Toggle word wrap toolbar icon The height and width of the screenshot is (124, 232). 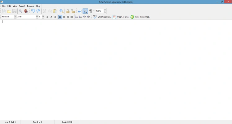click(80, 11)
